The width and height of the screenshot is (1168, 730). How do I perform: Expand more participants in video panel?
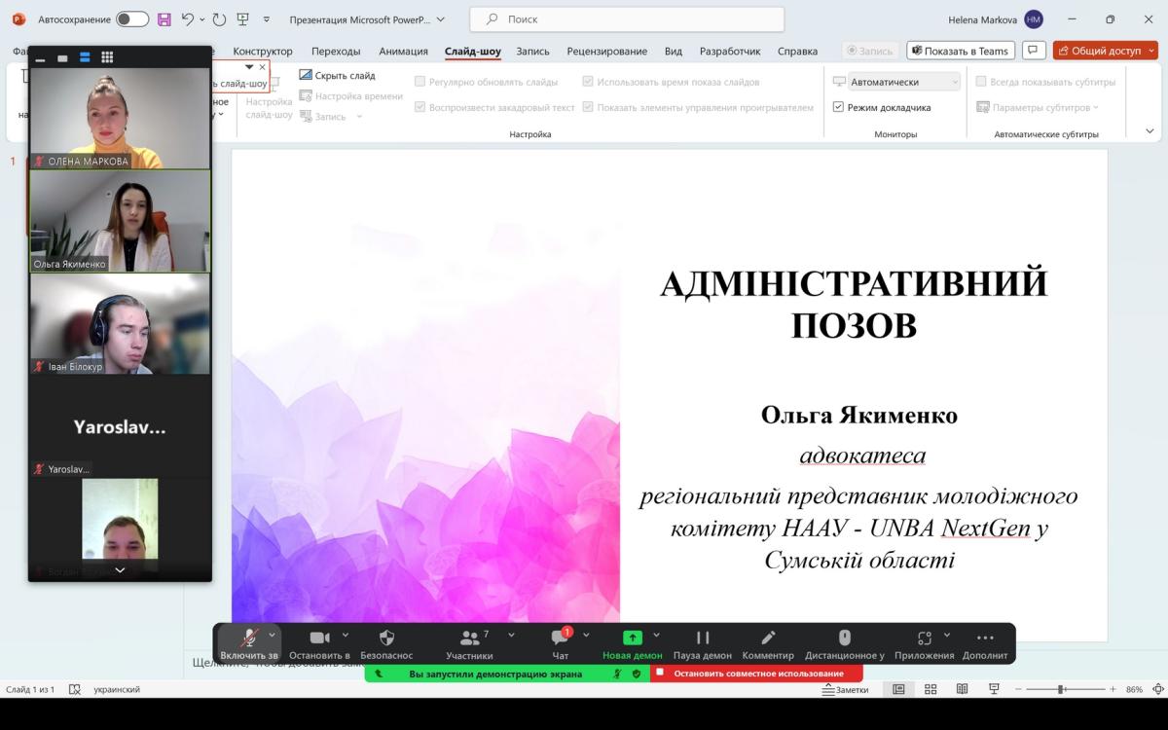click(x=120, y=570)
